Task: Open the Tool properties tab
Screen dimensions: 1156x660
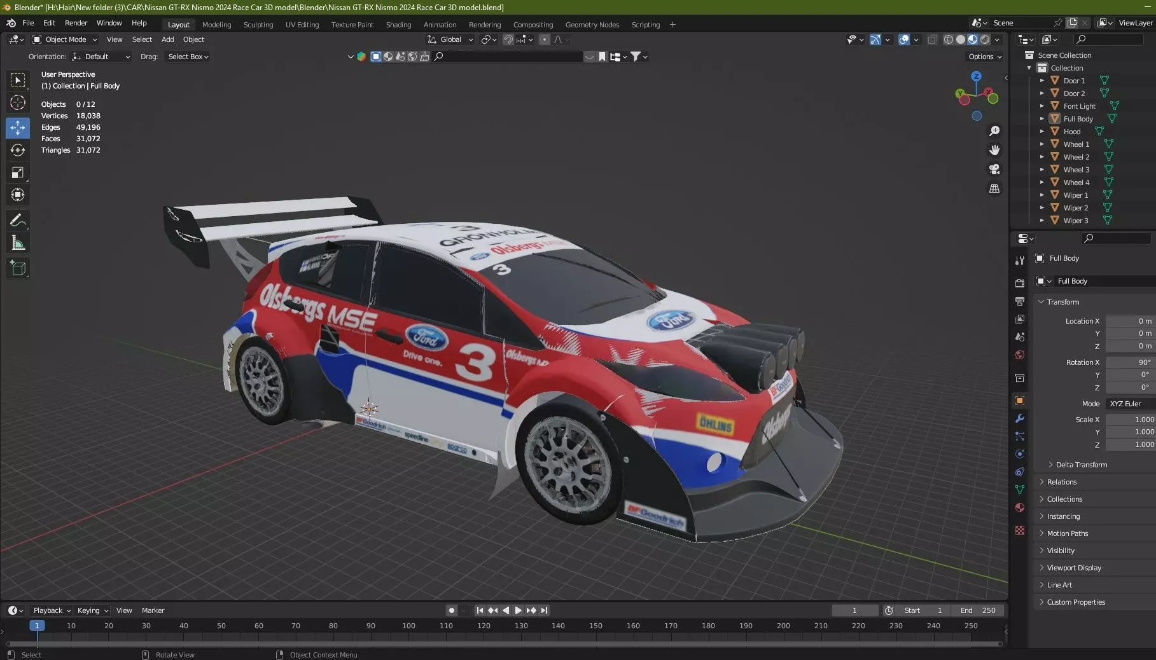Action: click(x=1020, y=261)
